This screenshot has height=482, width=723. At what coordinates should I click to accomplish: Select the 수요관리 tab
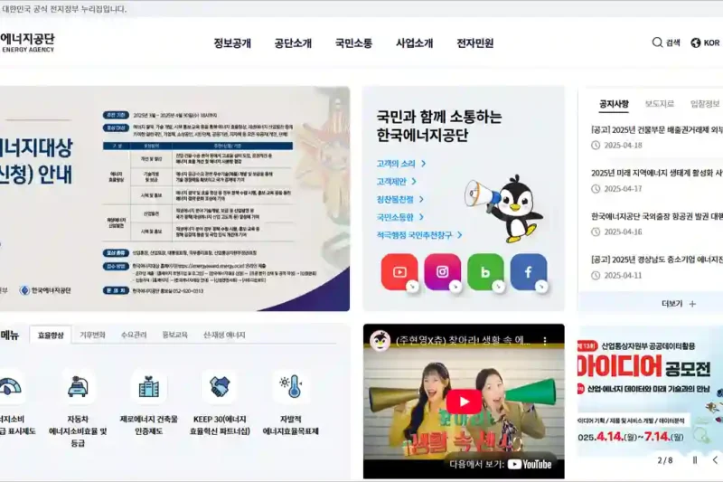point(134,335)
